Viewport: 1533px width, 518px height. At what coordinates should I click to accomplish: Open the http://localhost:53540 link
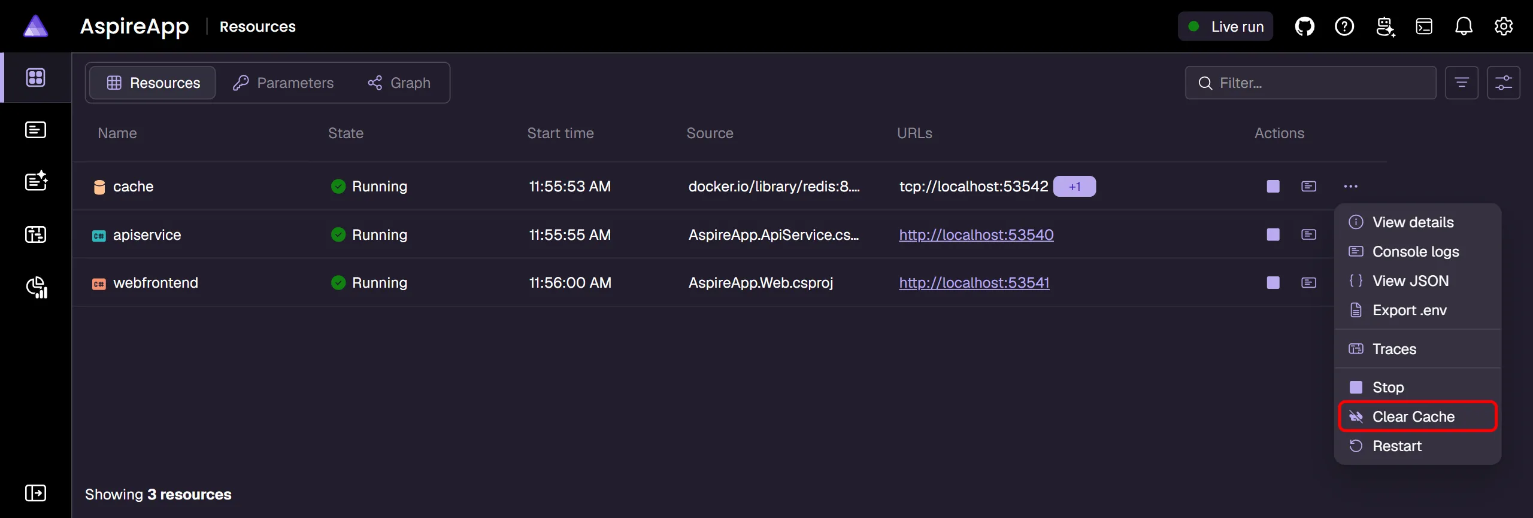[976, 234]
